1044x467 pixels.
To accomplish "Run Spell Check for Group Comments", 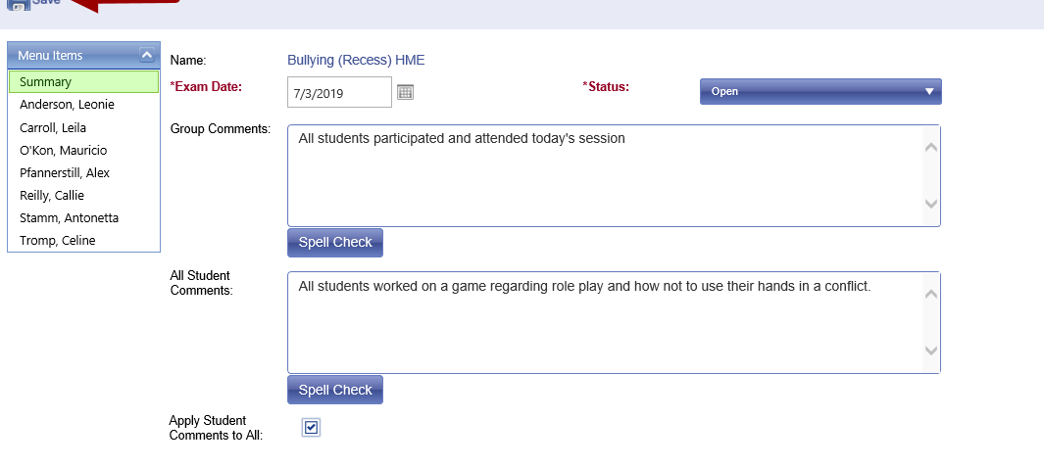I will click(334, 242).
